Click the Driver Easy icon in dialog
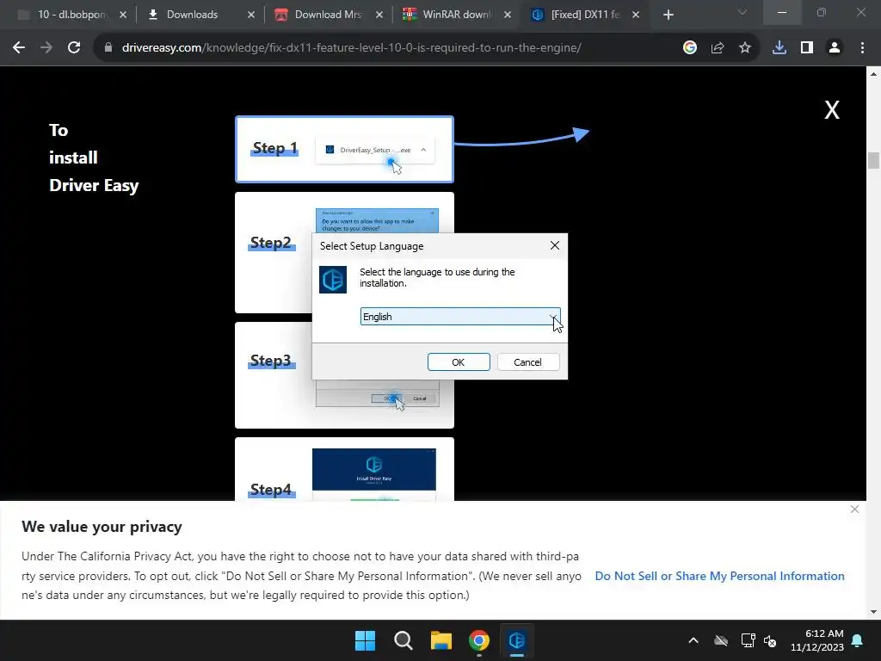 point(333,280)
